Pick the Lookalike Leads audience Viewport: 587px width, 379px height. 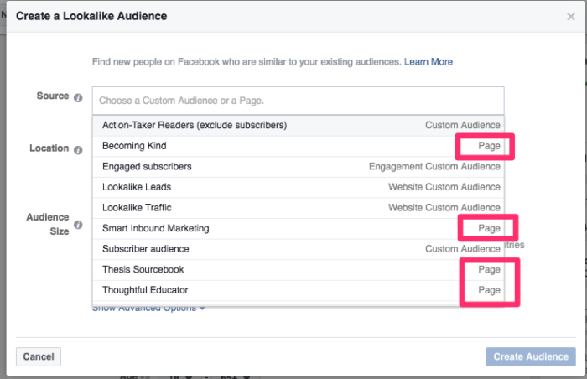(298, 187)
